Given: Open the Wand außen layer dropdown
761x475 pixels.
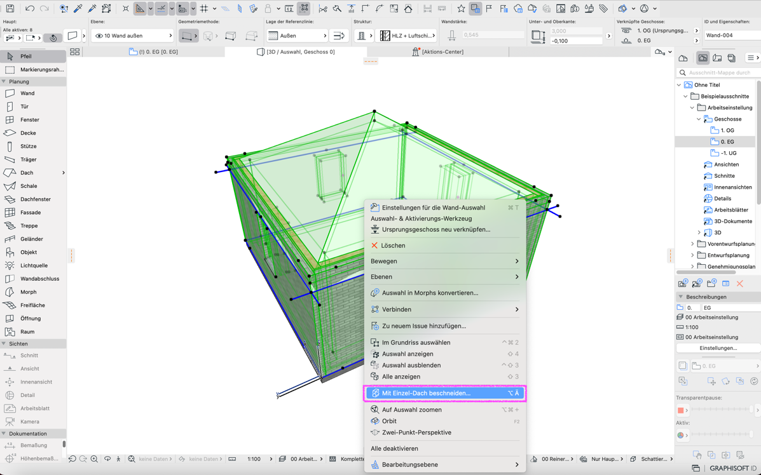Looking at the screenshot, I should click(x=132, y=36).
